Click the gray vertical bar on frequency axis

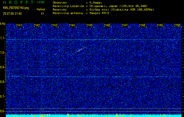point(6,67)
